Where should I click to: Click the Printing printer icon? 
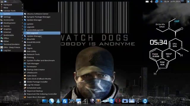click(25, 57)
